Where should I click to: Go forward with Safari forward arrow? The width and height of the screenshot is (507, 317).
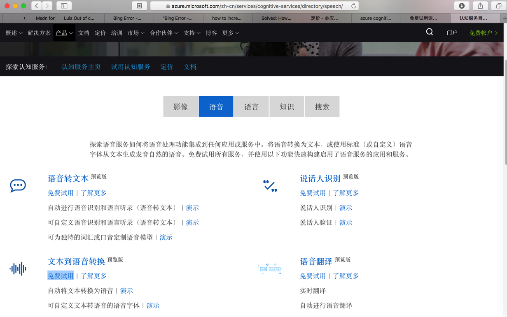click(x=47, y=6)
